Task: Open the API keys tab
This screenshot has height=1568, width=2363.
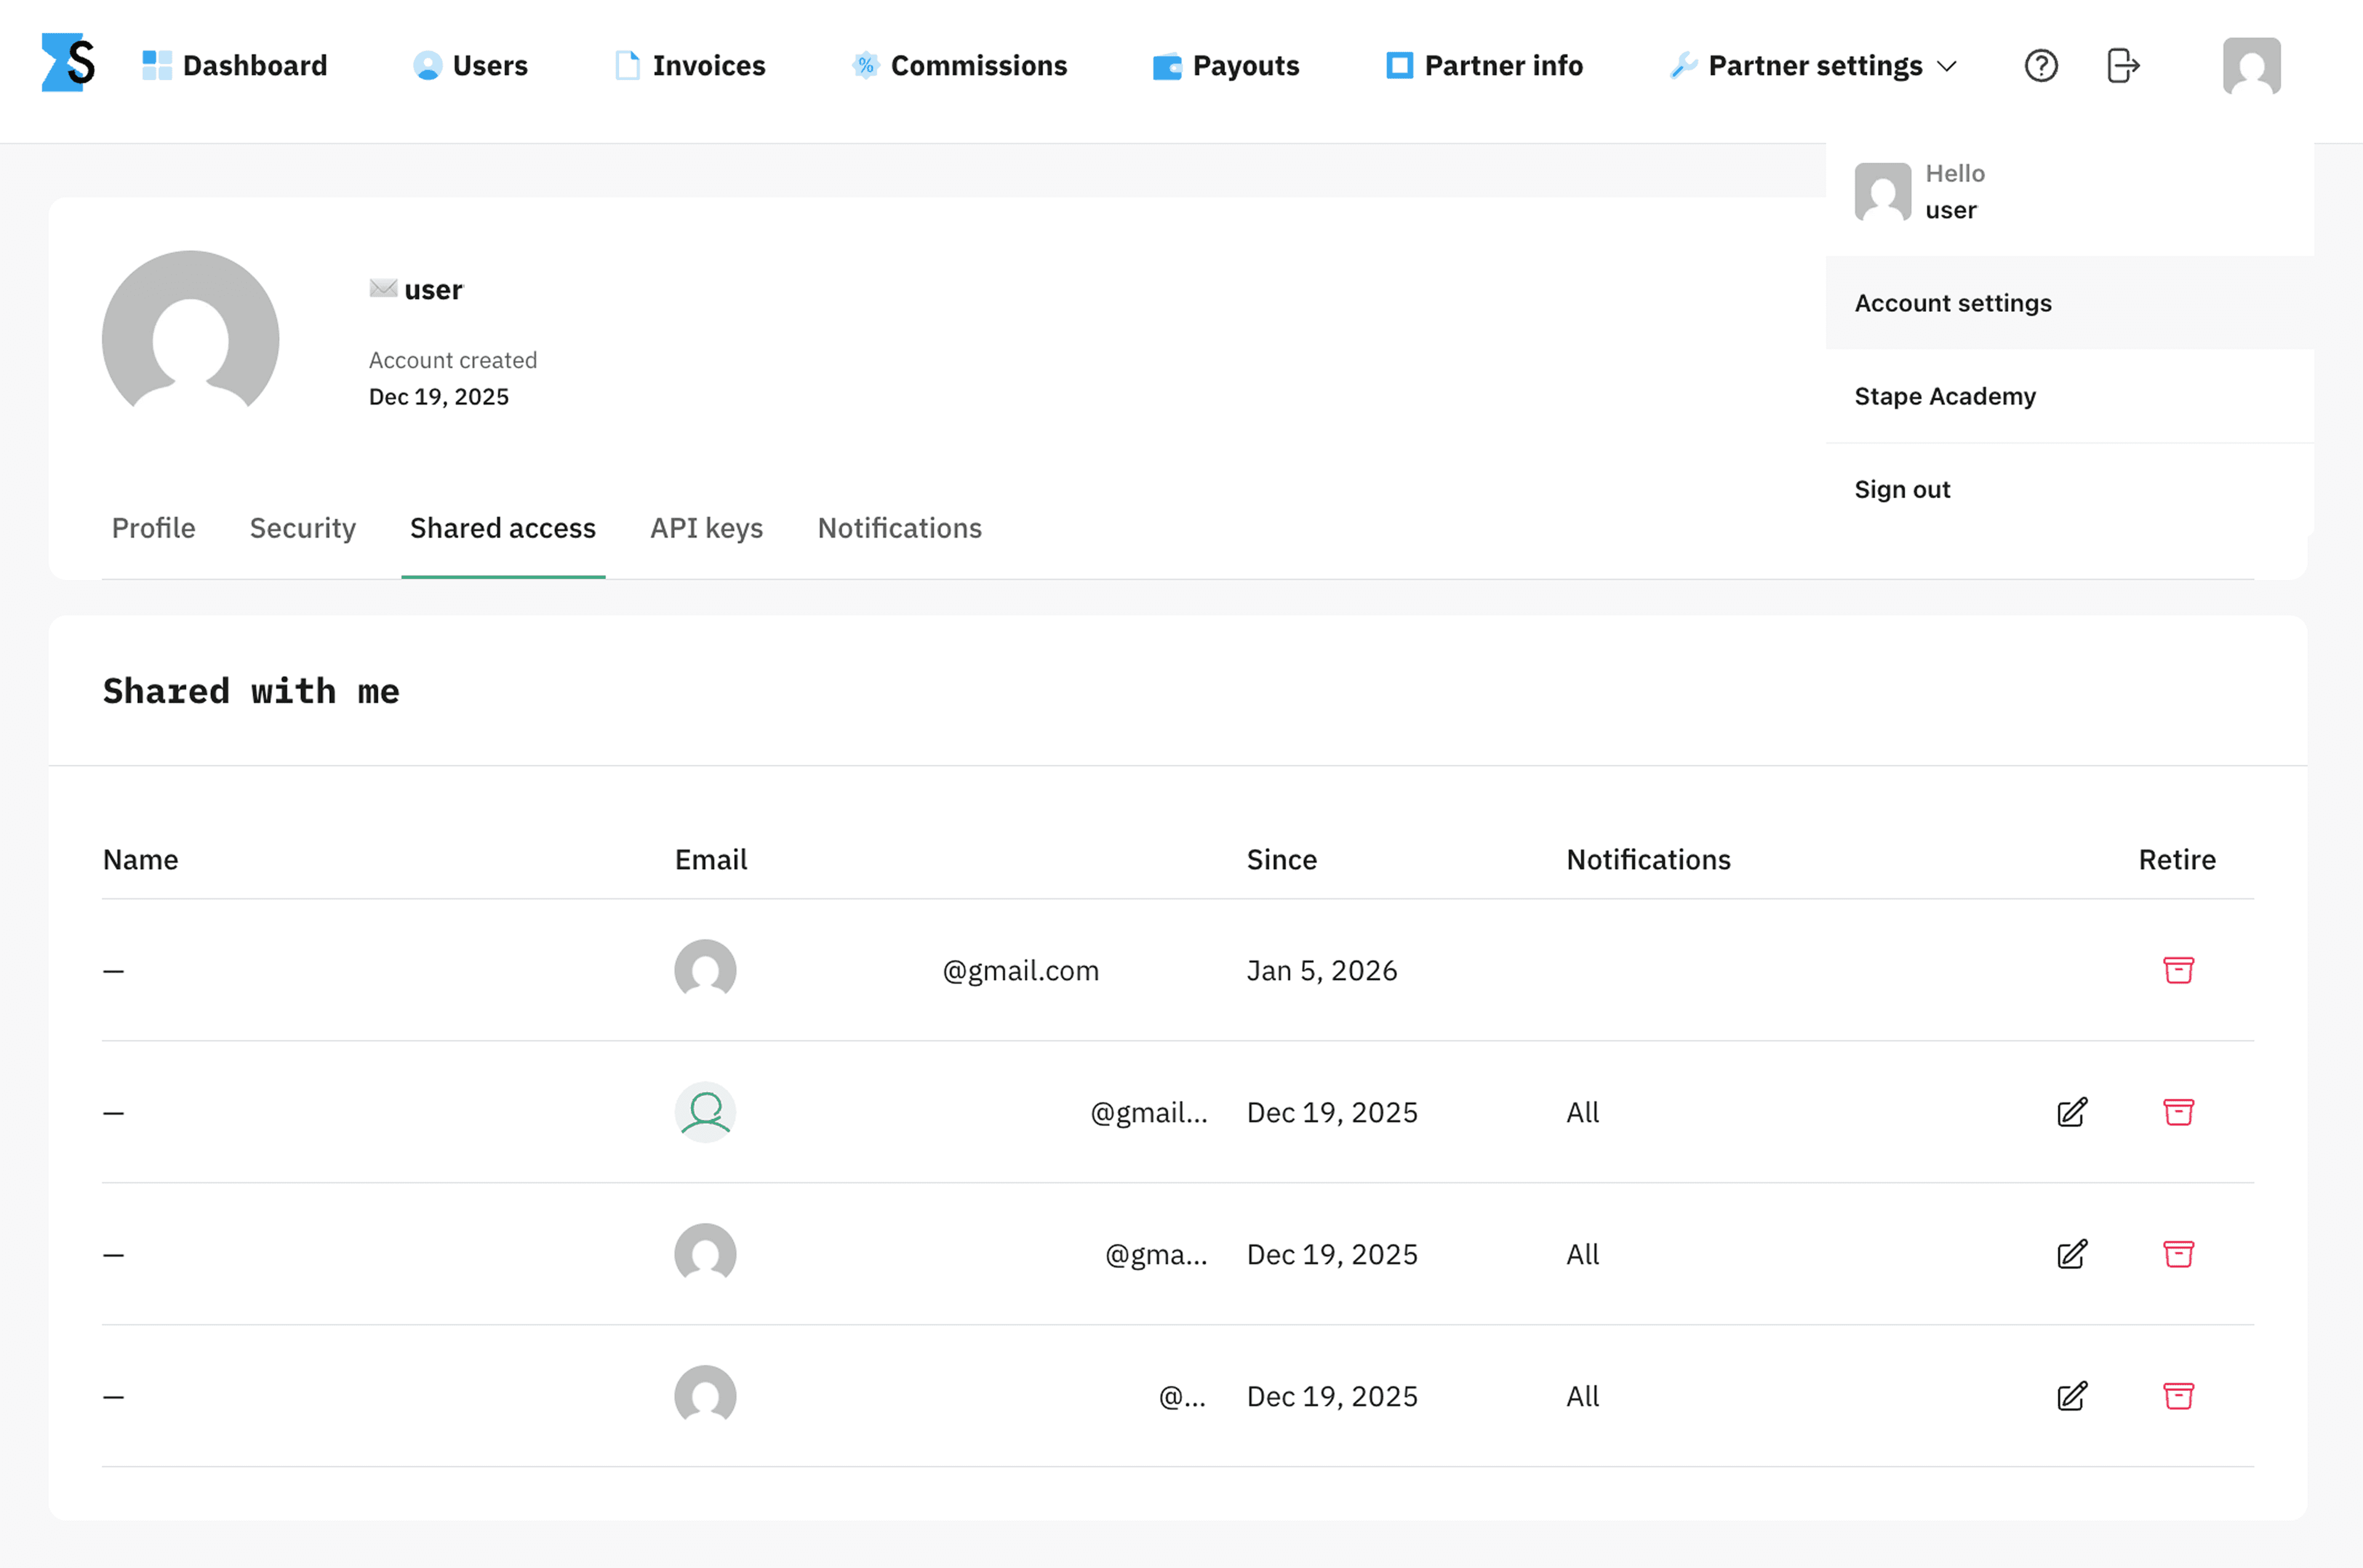Action: (x=706, y=528)
